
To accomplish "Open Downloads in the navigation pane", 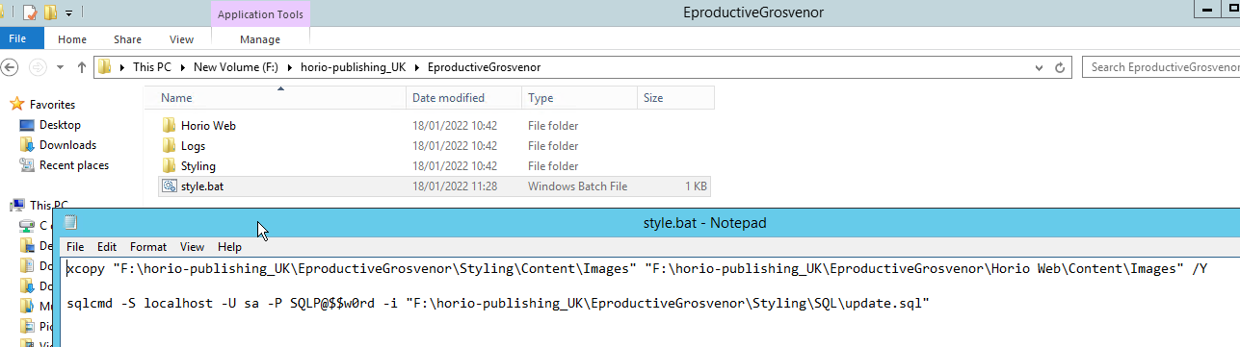I will [x=67, y=145].
